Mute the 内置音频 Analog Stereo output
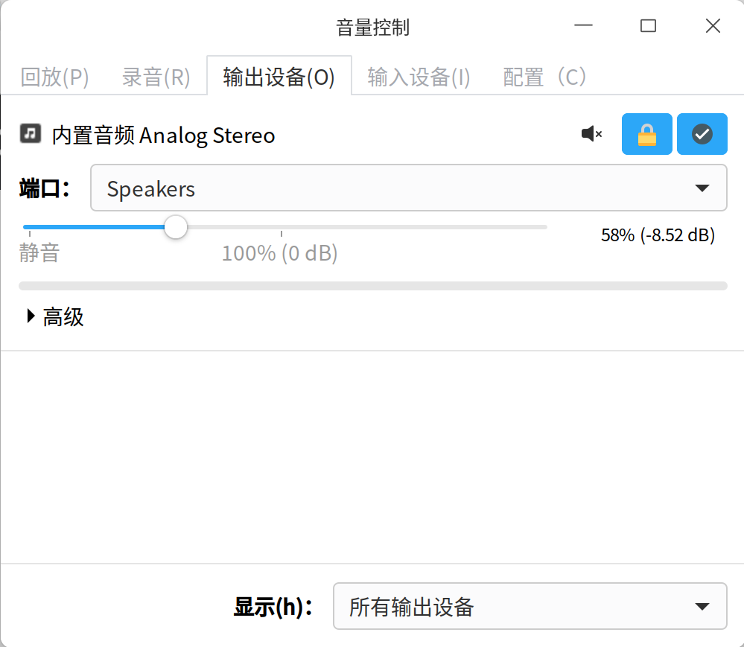This screenshot has height=647, width=744. point(591,134)
